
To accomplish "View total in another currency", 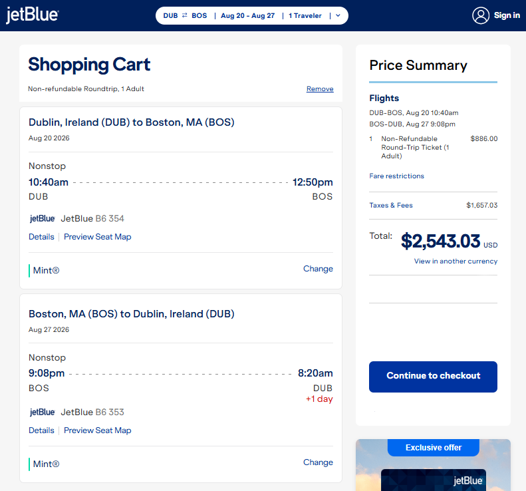I will [x=456, y=261].
